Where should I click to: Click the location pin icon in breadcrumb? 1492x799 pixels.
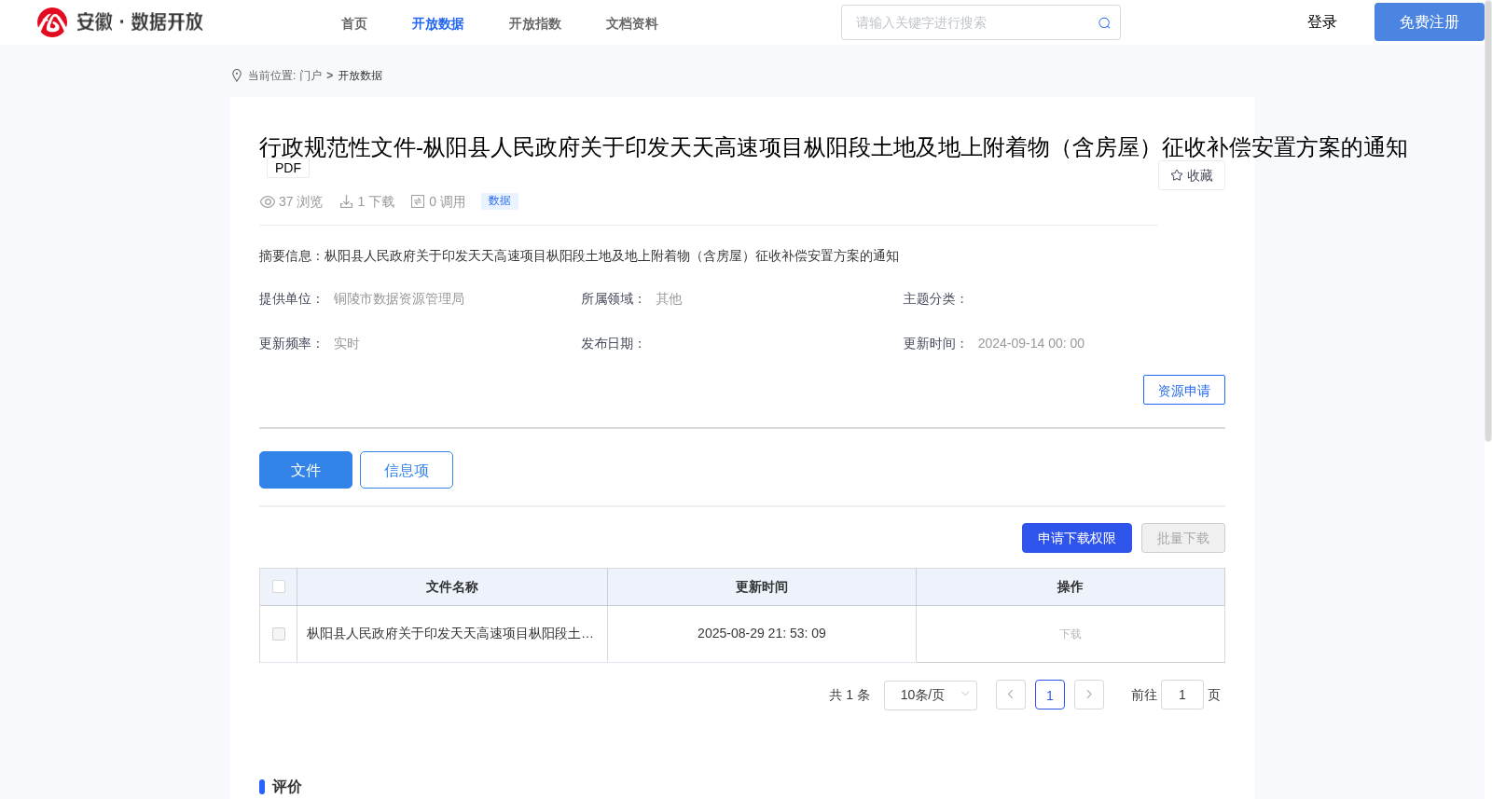click(237, 76)
